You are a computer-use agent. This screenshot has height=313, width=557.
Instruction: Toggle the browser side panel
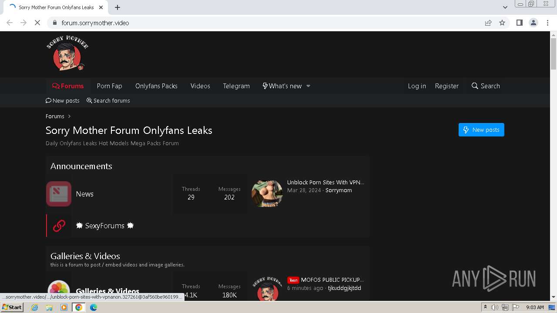(x=519, y=23)
